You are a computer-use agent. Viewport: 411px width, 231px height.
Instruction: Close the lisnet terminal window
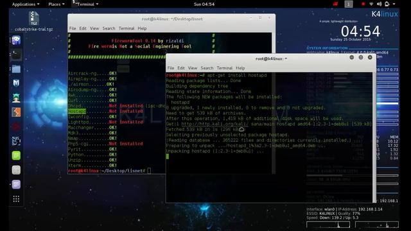(269, 18)
